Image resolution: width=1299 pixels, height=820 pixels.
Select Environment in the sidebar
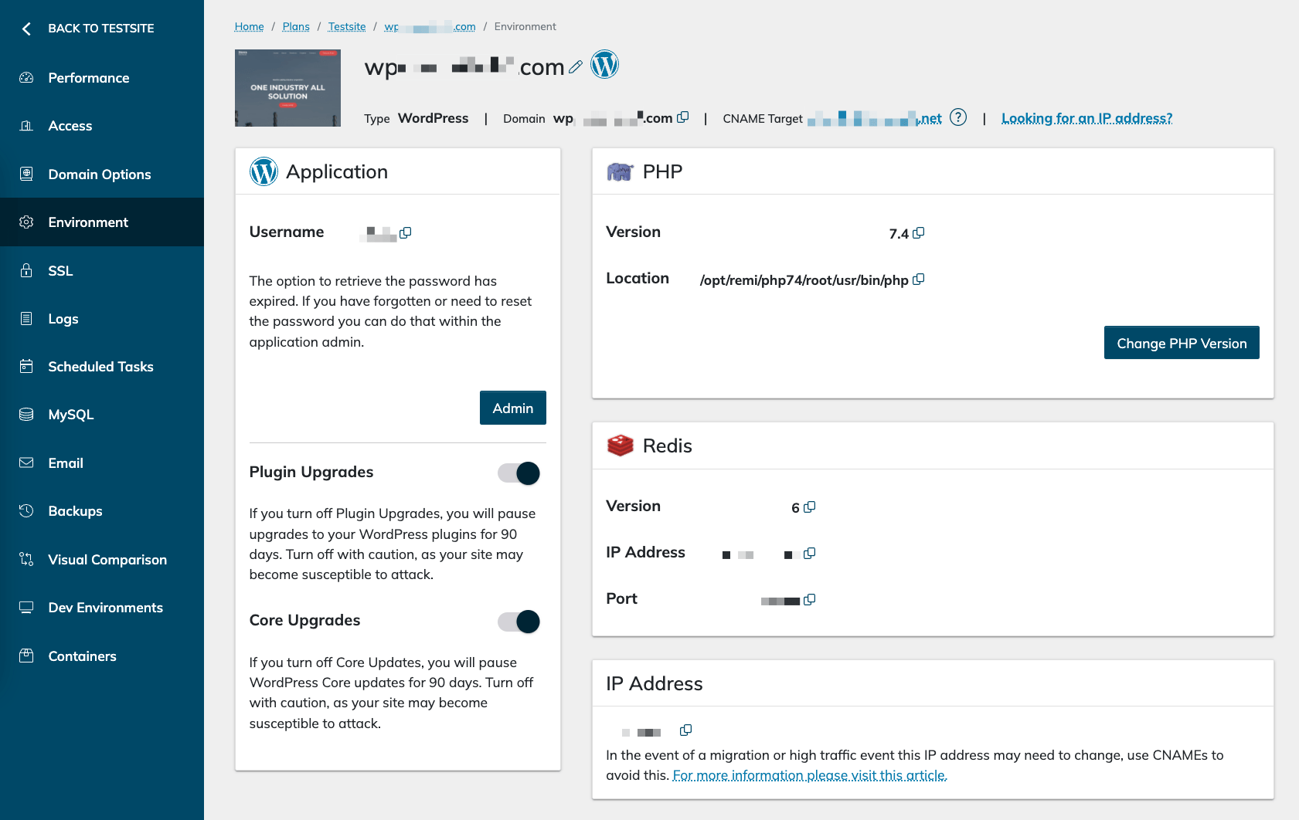coord(102,222)
